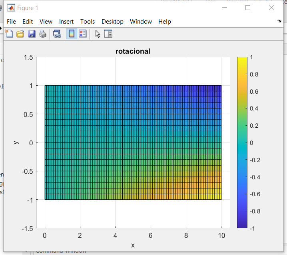
Task: Click the Help menu item
Action: 164,22
